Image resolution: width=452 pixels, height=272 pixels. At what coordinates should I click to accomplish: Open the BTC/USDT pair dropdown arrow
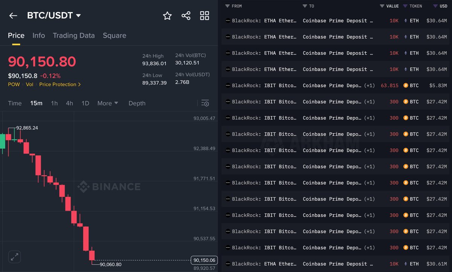78,15
